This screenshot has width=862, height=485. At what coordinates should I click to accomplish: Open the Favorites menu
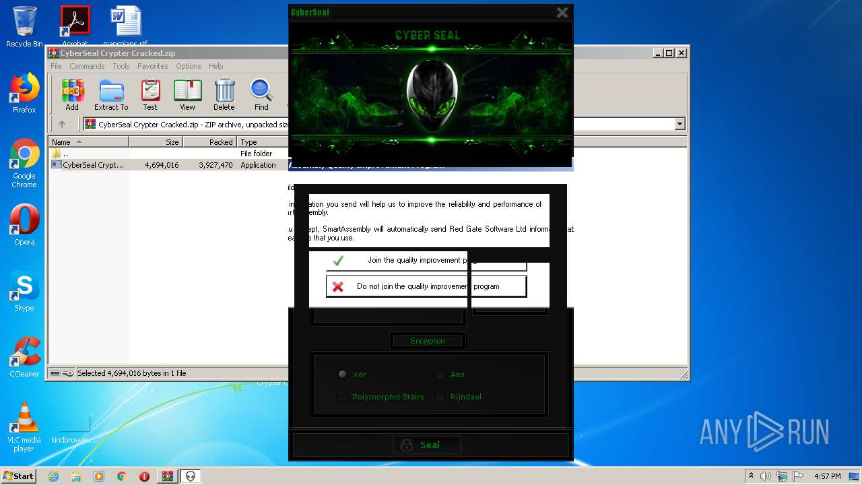153,66
